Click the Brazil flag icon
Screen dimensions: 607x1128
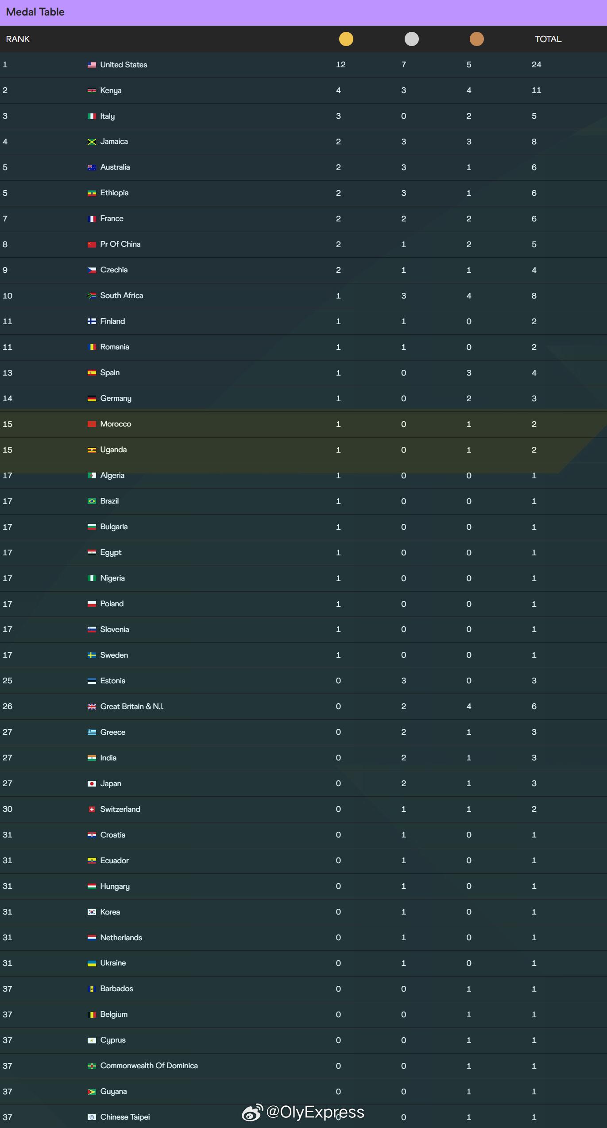[x=92, y=501]
